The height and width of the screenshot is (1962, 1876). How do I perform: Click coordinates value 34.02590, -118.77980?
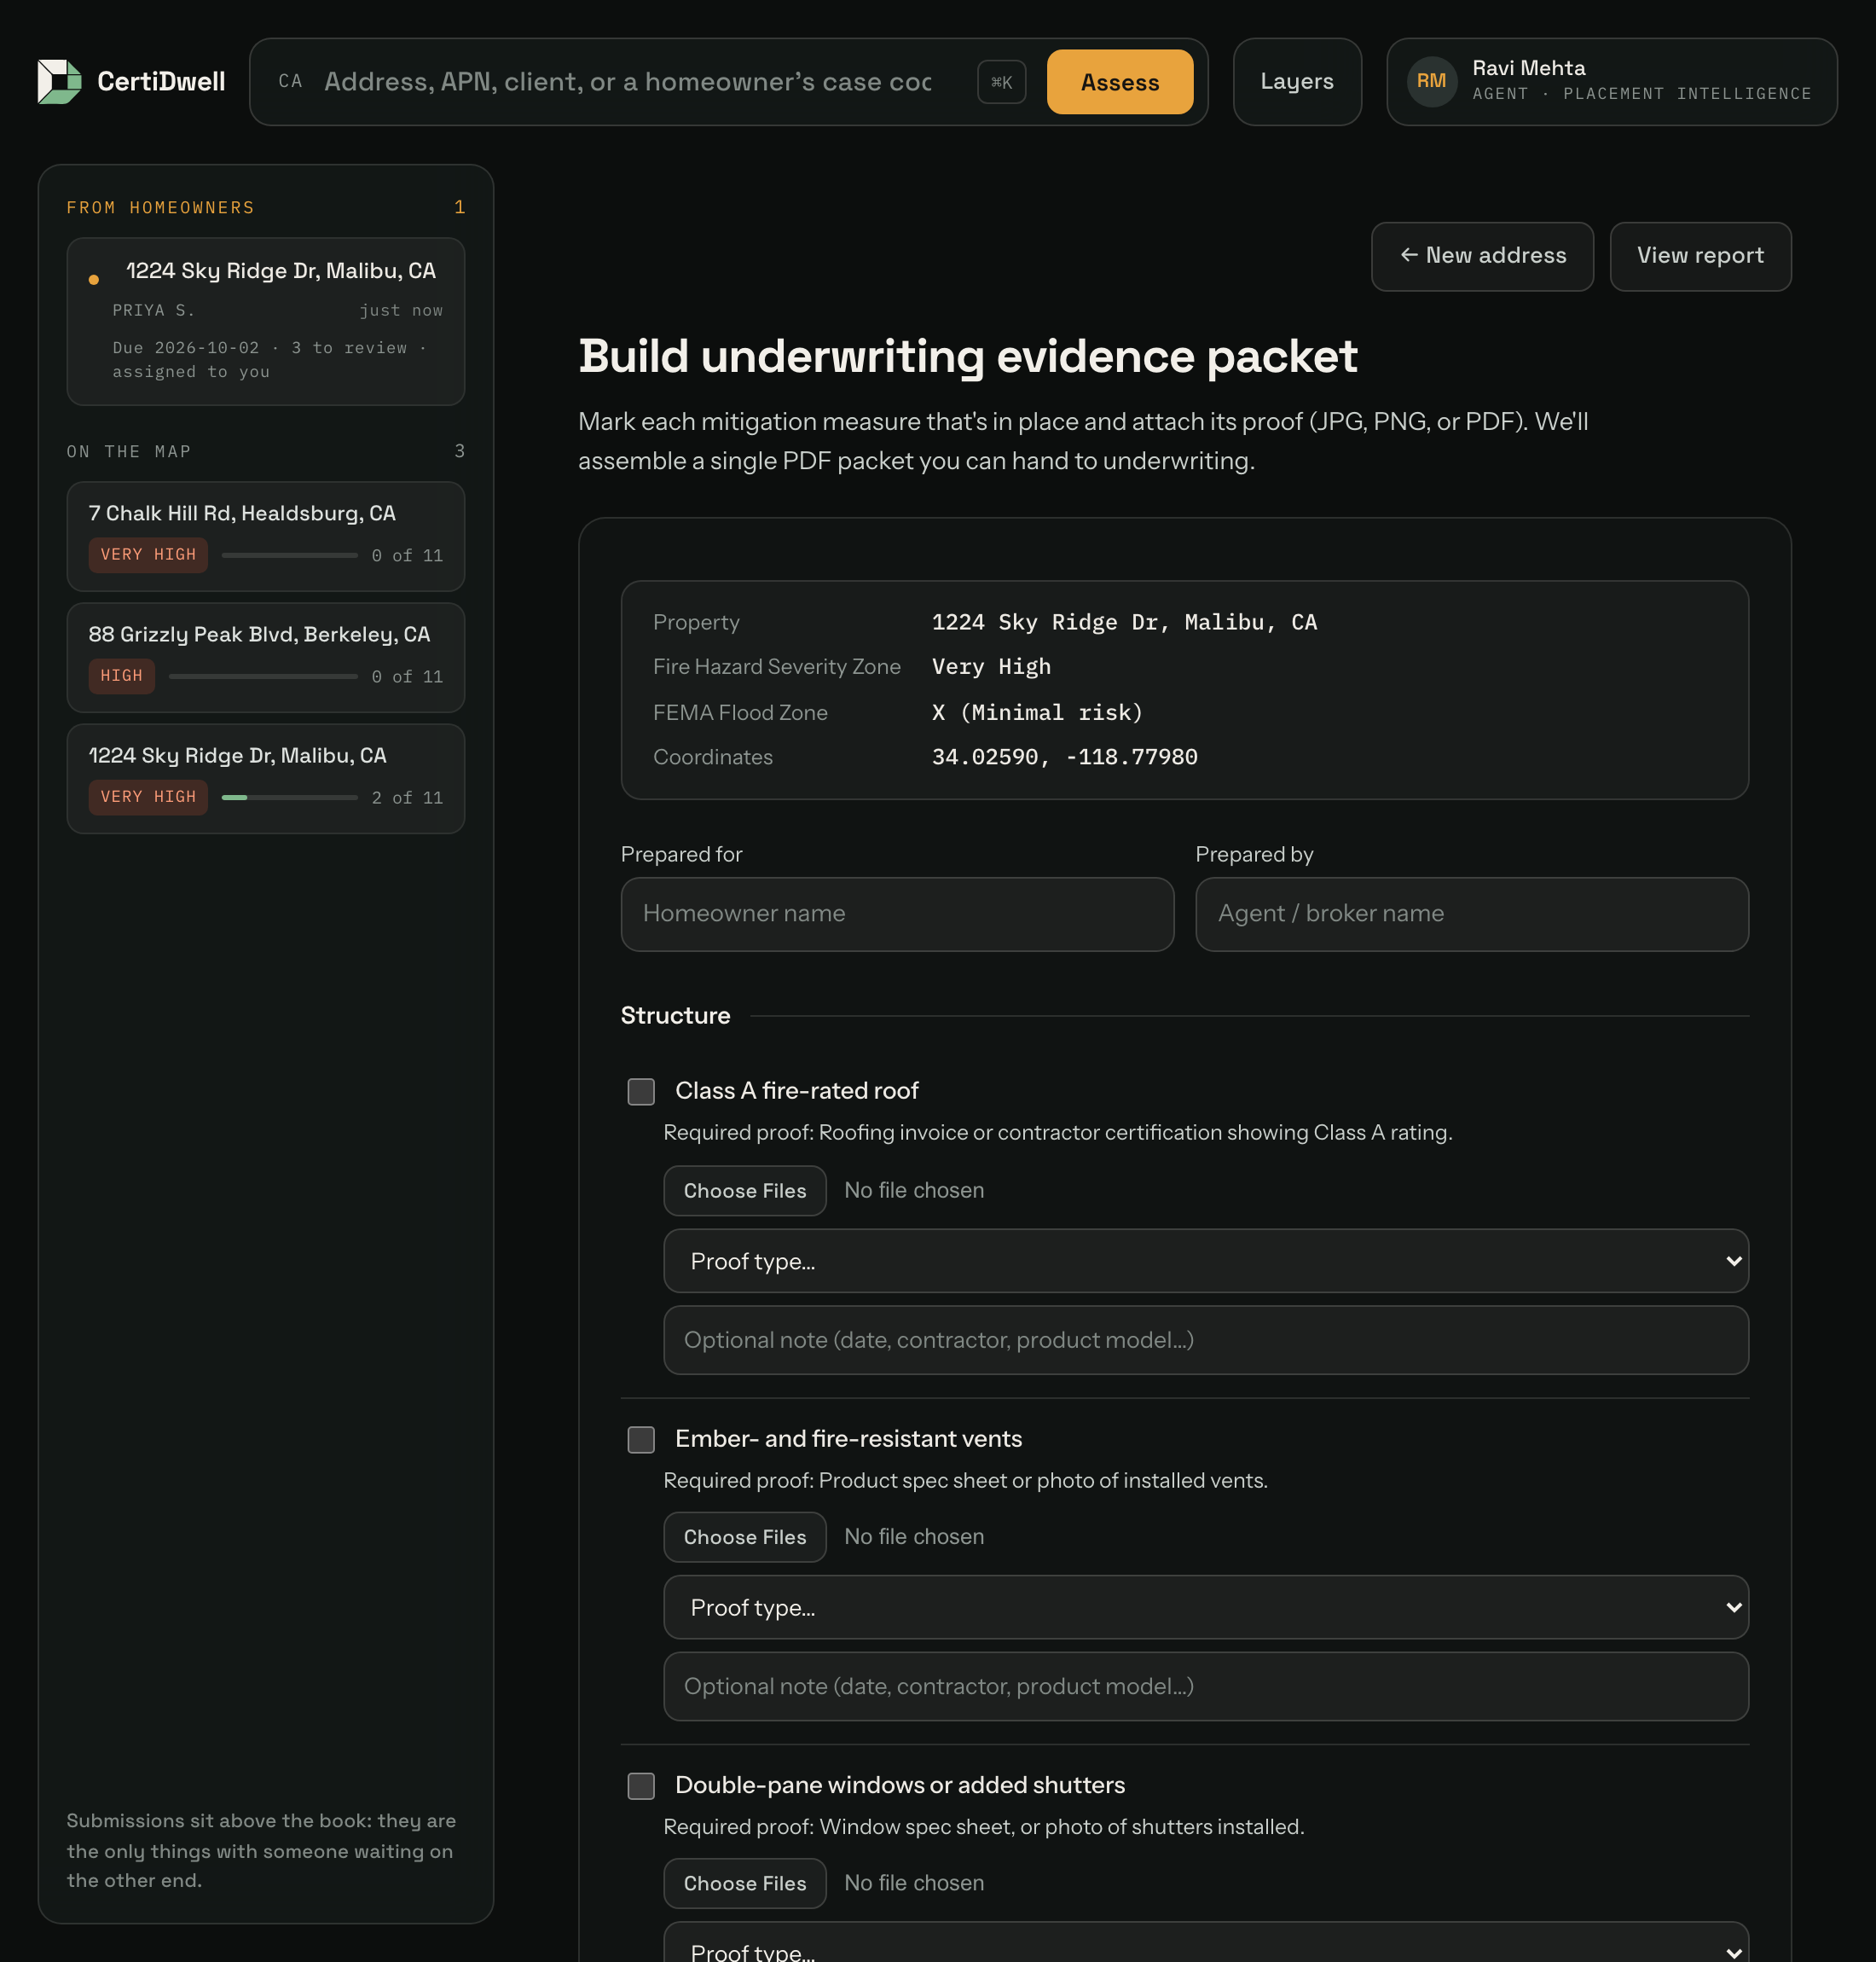[x=1064, y=758]
